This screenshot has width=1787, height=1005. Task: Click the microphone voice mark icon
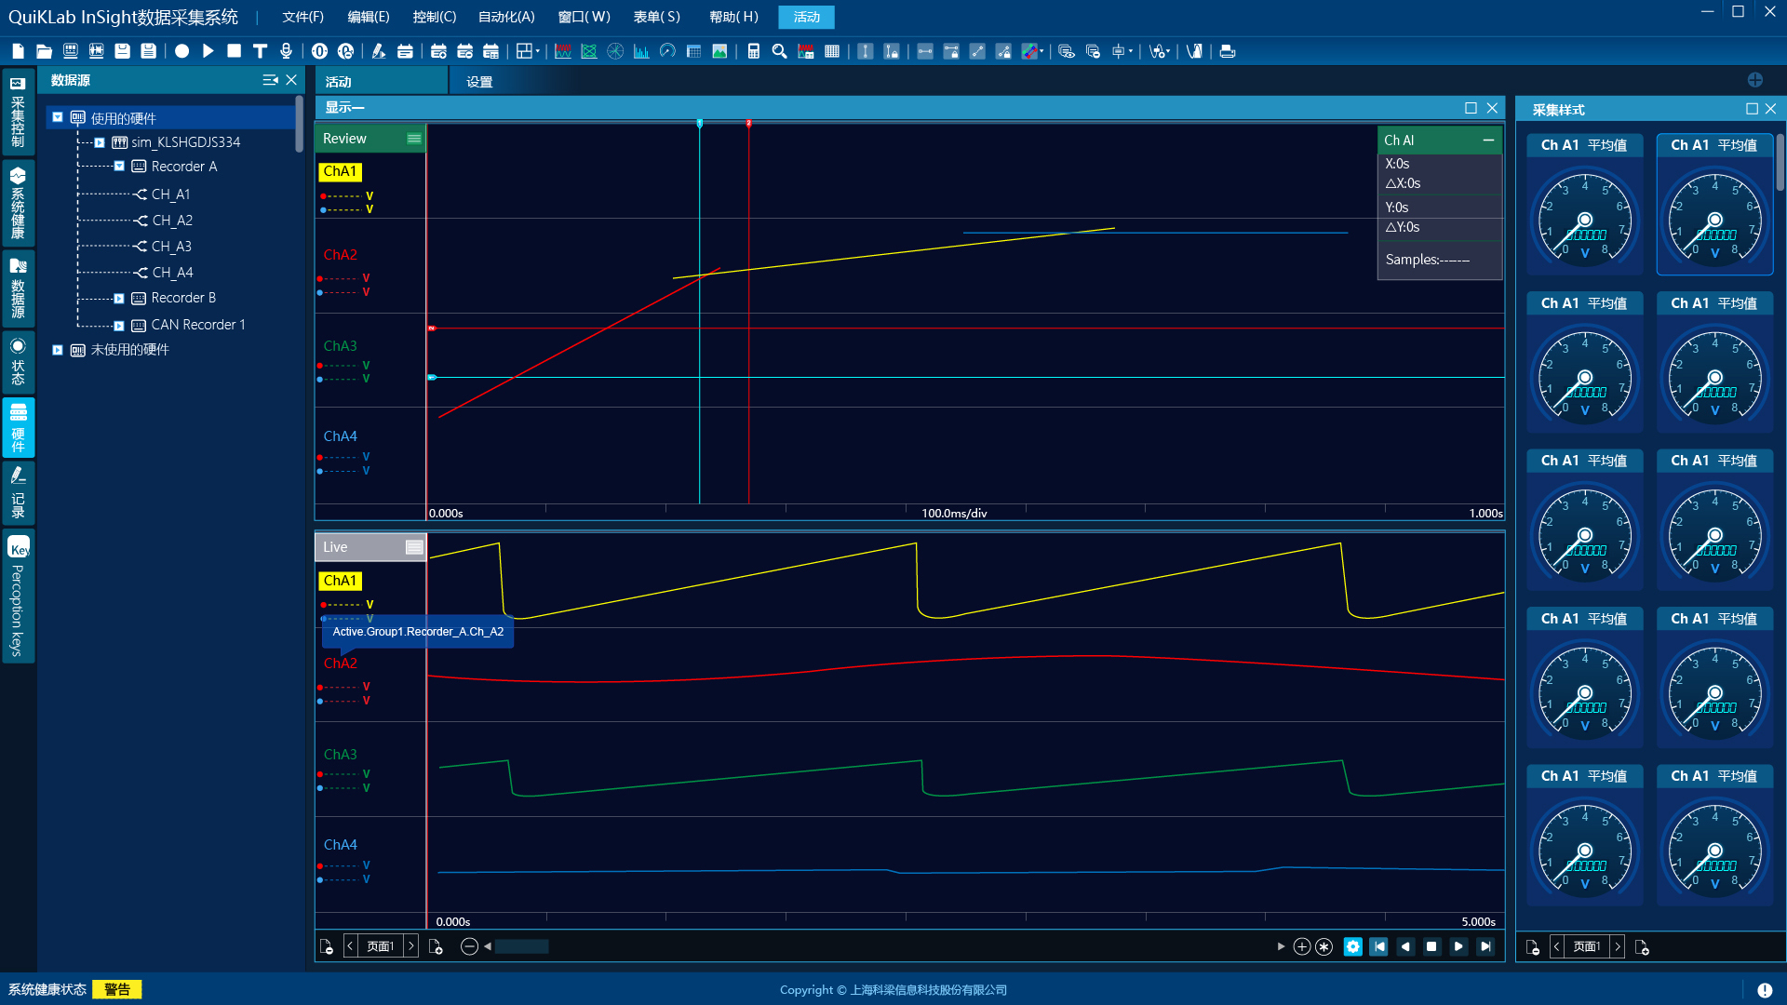point(287,51)
